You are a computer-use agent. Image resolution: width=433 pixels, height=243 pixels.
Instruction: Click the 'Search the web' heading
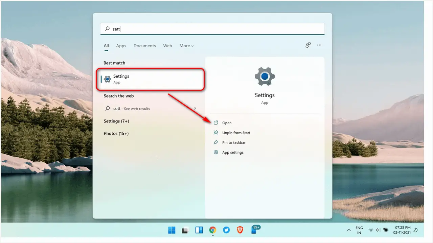click(x=119, y=96)
